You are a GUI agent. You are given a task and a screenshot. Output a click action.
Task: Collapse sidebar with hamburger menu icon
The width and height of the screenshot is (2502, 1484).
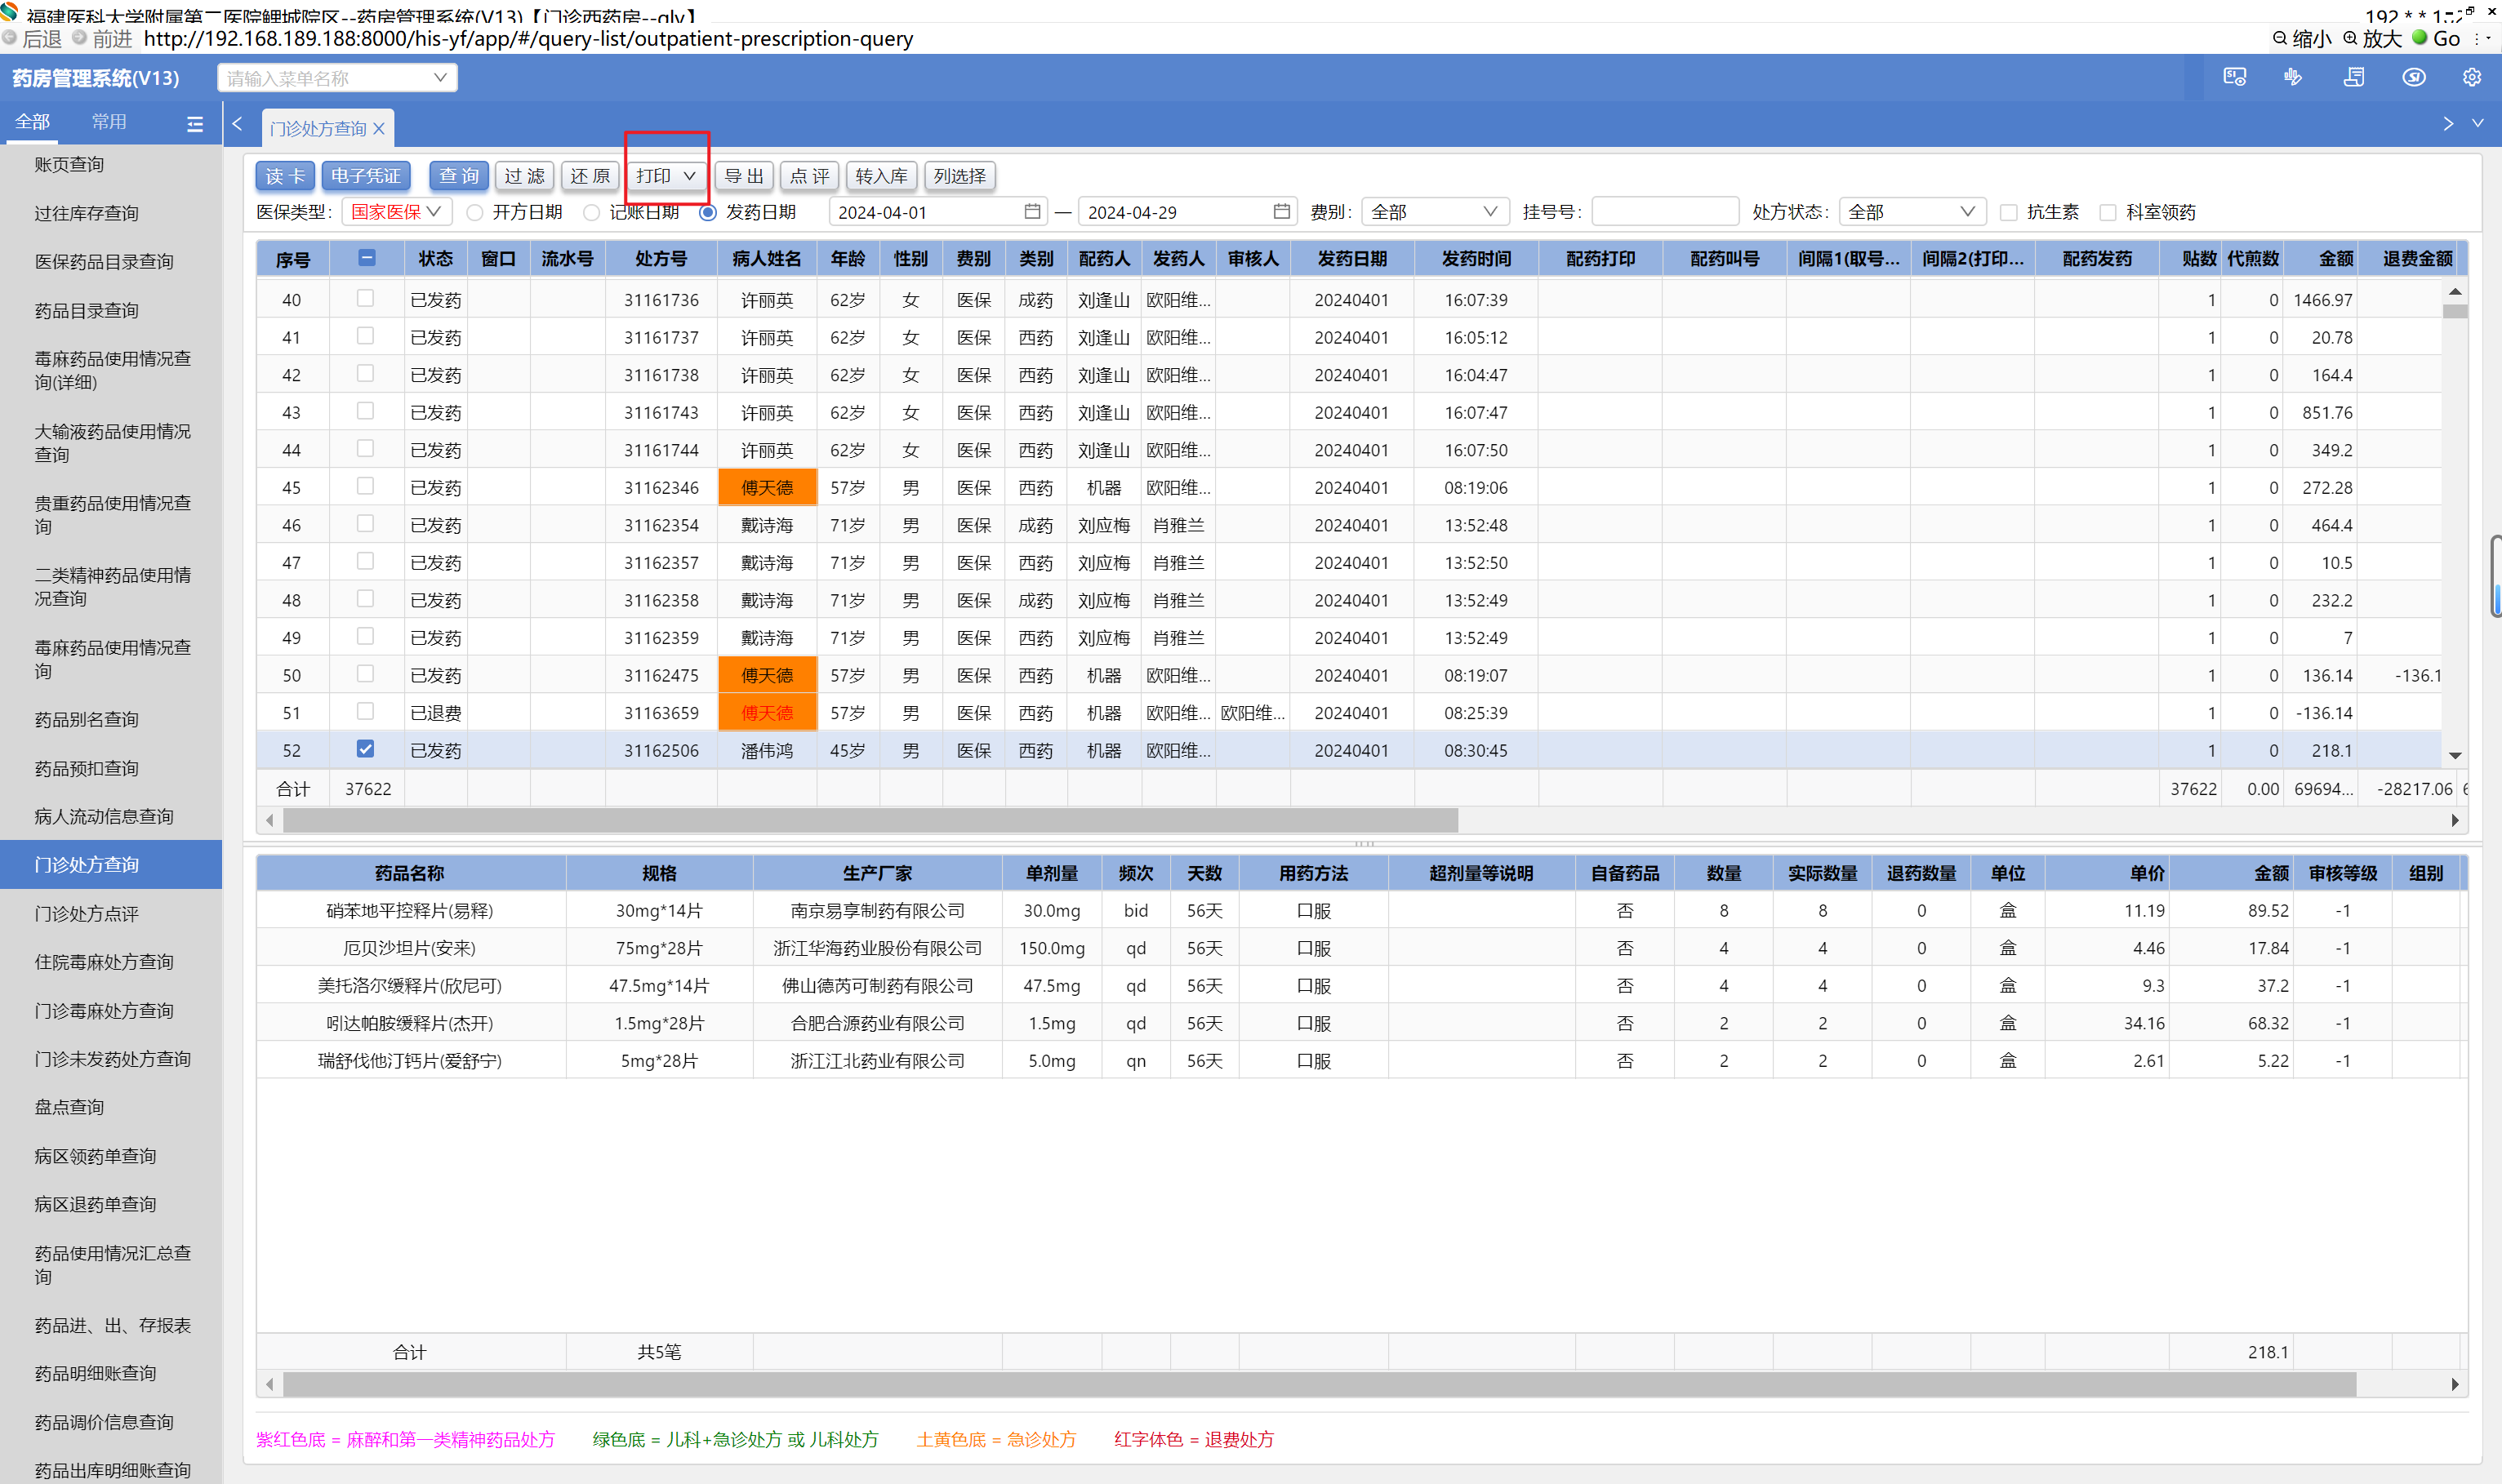195,123
